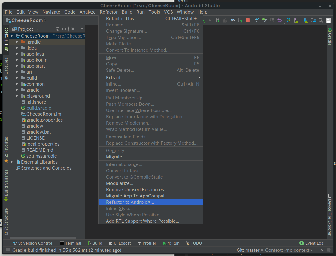Open the 9: Version Control tab
The height and width of the screenshot is (256, 336).
pyautogui.click(x=32, y=243)
